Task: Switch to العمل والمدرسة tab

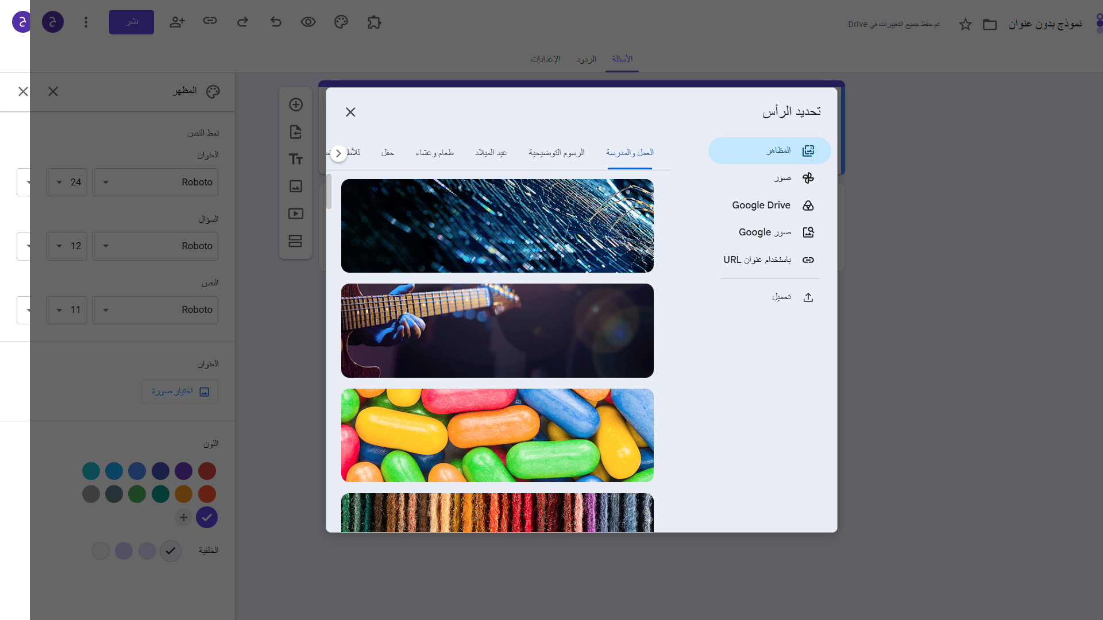Action: pos(630,153)
